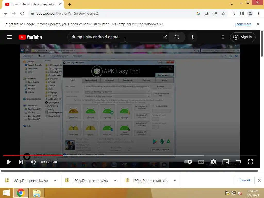The width and height of the screenshot is (264, 198).
Task: Play the YouTube video
Action: point(9,162)
